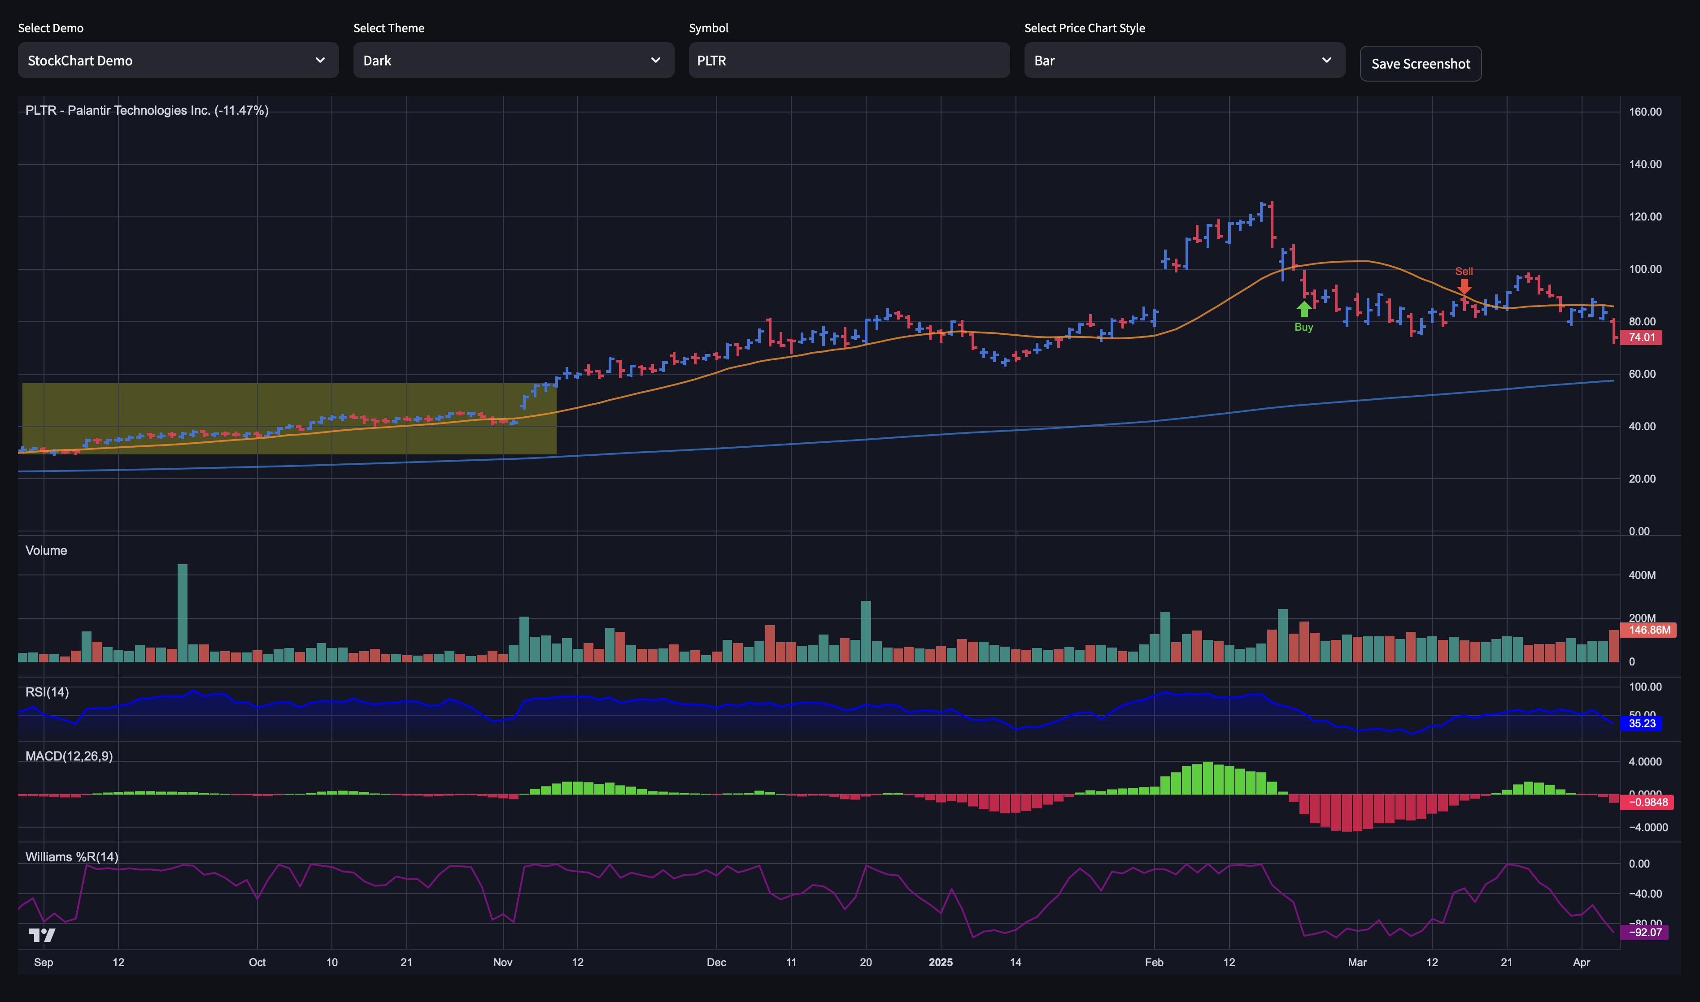This screenshot has width=1700, height=1002.
Task: Click the TradingView logo icon
Action: (42, 934)
